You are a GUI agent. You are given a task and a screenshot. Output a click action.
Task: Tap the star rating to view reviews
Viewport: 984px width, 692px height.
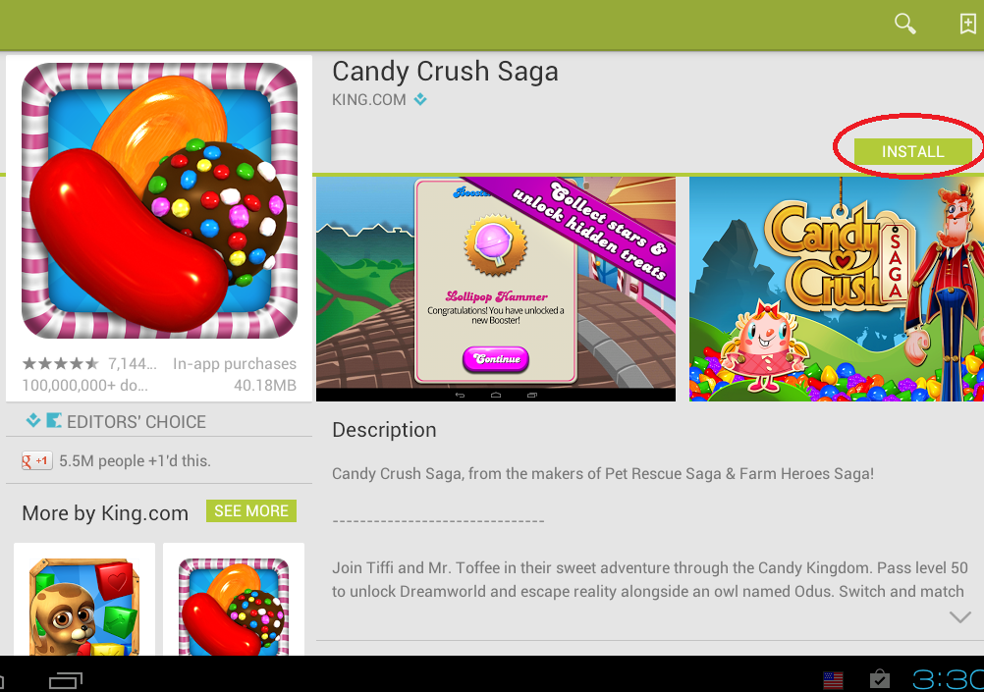[60, 364]
